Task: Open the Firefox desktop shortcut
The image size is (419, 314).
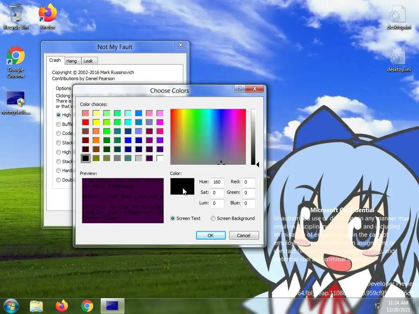Action: (x=47, y=16)
